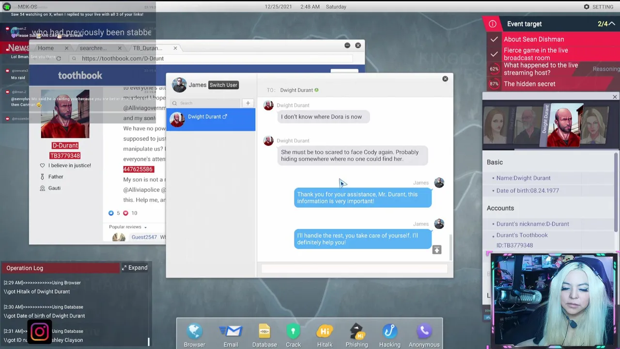Click the Hitalk message input field
Viewport: 620px width, 349px height.
tap(355, 269)
